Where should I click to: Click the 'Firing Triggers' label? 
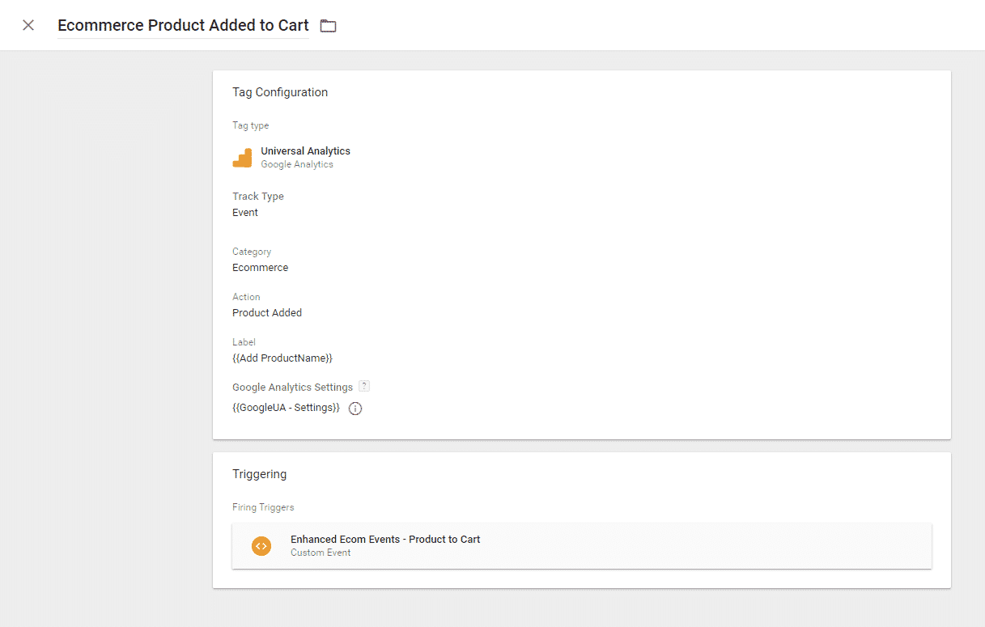263,507
